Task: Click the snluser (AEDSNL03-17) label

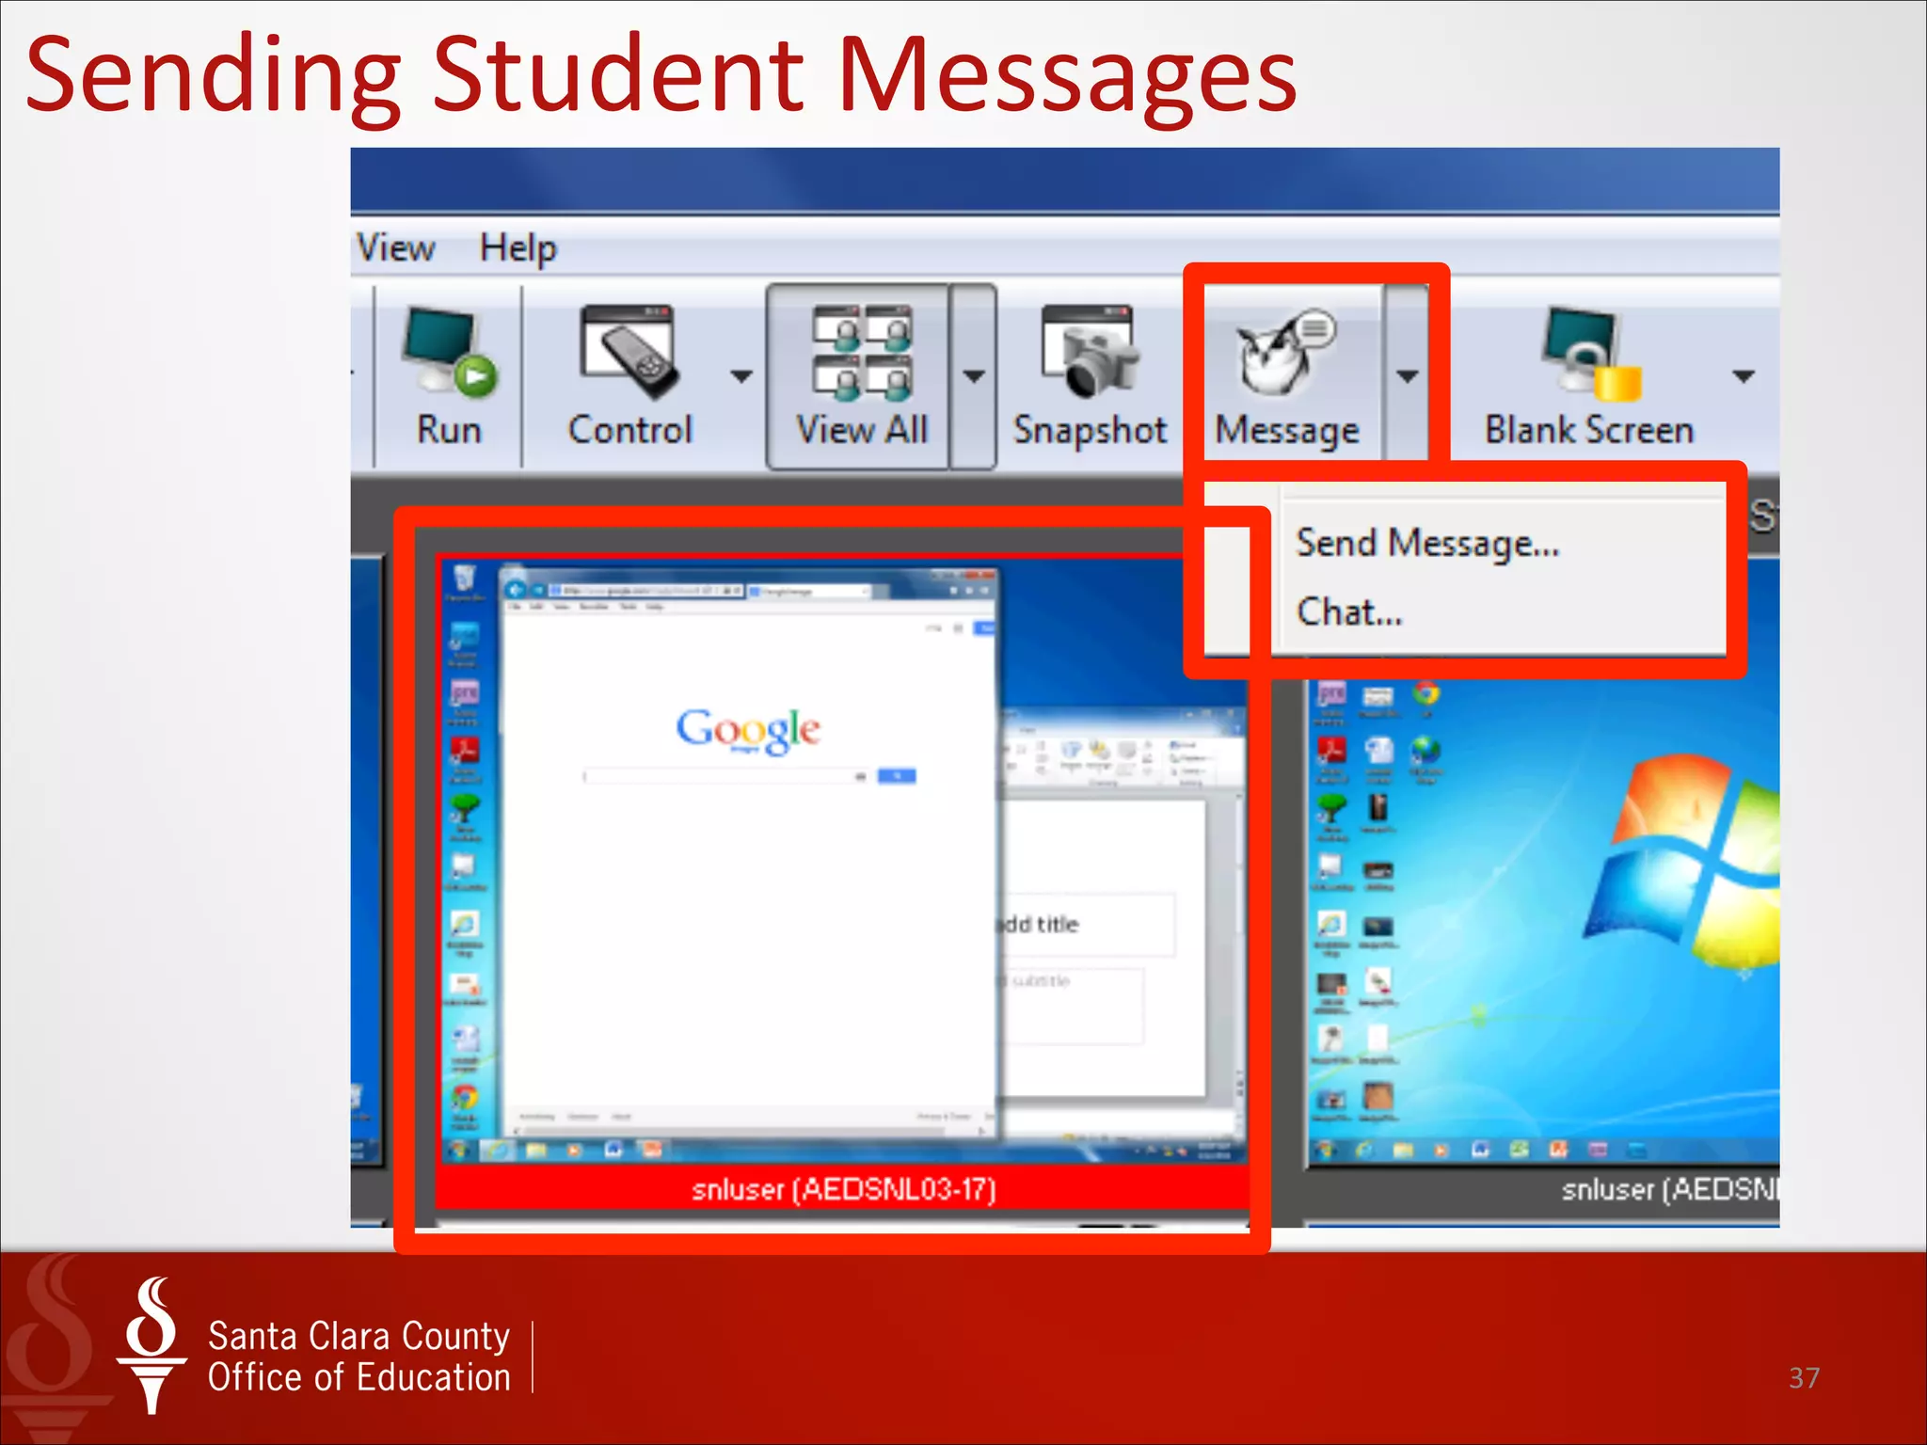Action: tap(843, 1189)
